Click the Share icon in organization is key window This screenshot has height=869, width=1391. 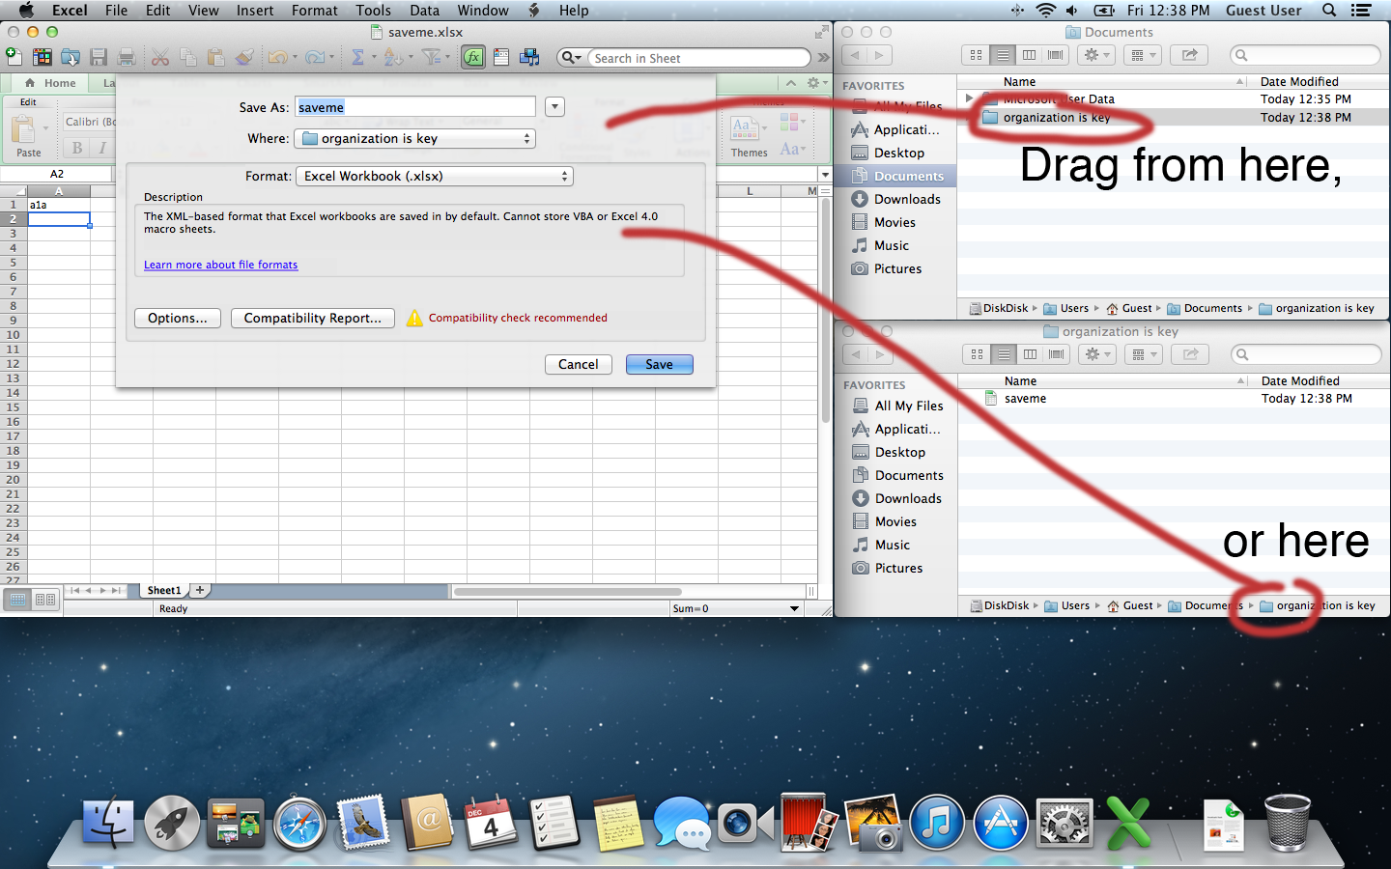[x=1190, y=354]
